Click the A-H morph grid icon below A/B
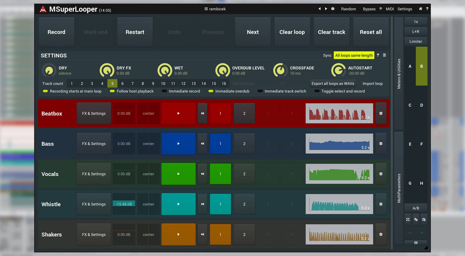 (x=408, y=220)
